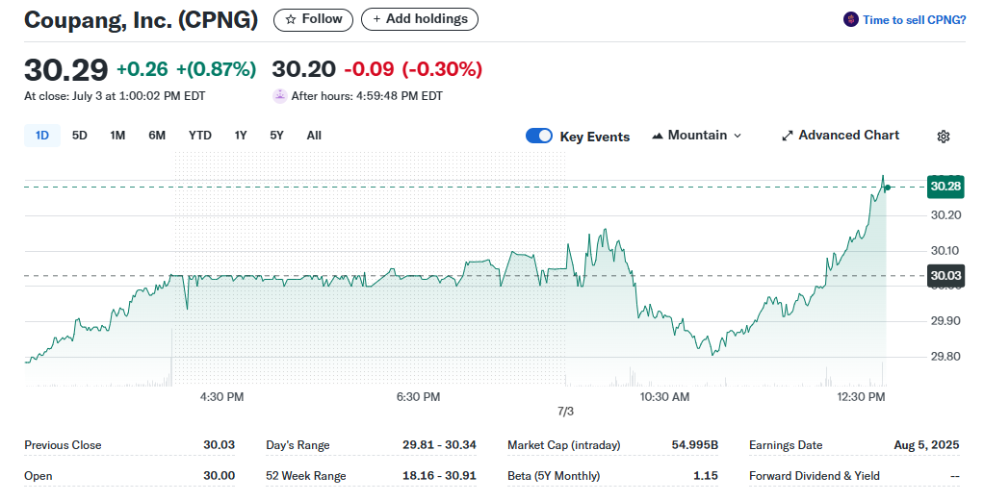Viewport: 984px width, 501px height.
Task: Click the Market Cap (intraday) label
Action: click(x=563, y=445)
